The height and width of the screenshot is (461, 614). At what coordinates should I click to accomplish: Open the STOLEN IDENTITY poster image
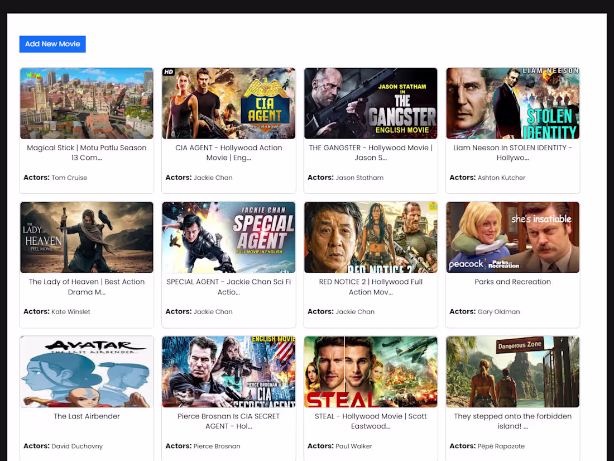(x=512, y=103)
